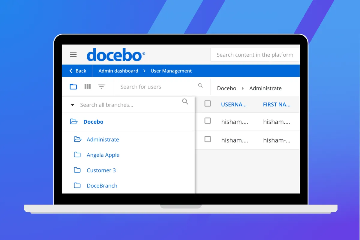The width and height of the screenshot is (360, 240).
Task: Click the first name cell hisham-...
Action: point(277,140)
